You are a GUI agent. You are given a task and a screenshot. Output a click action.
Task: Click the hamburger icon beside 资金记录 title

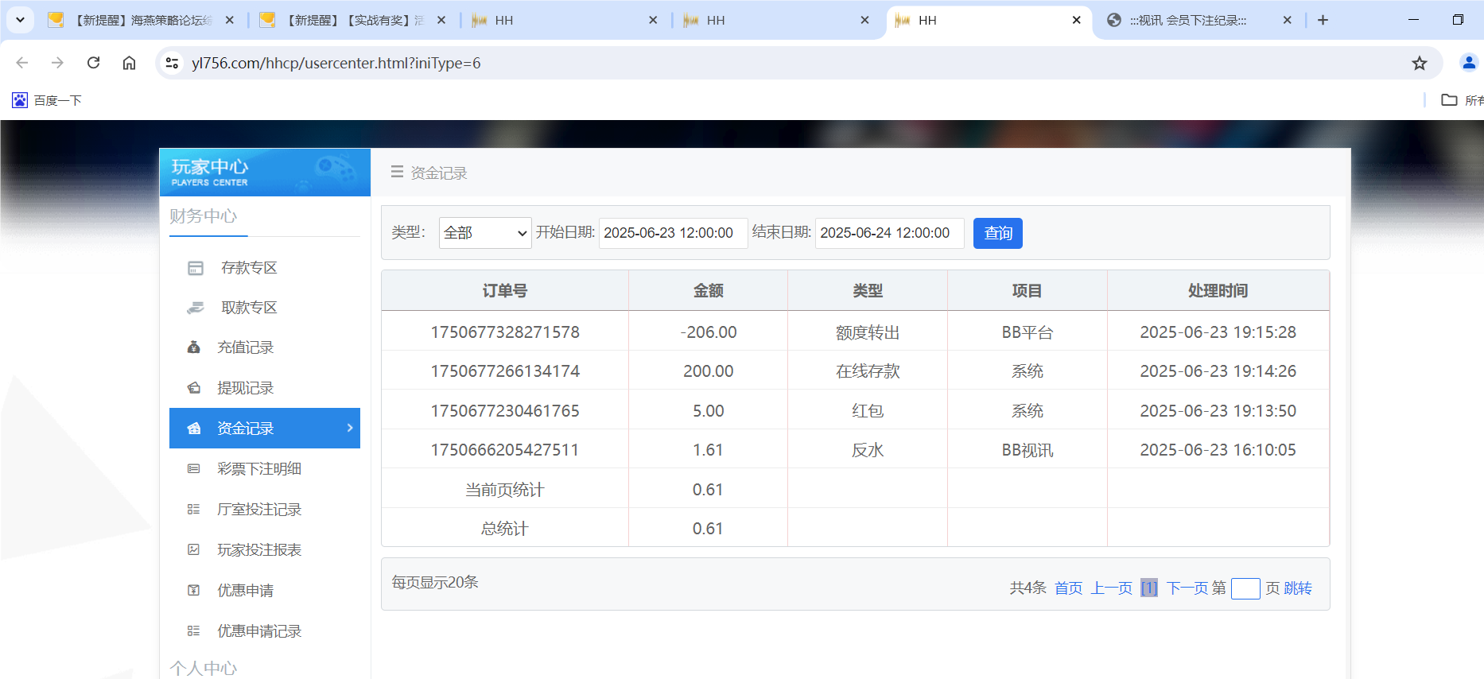pos(397,173)
